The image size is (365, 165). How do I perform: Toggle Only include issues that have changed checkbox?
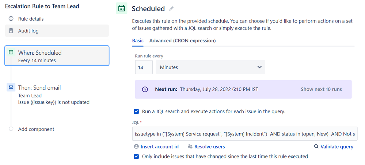click(136, 156)
